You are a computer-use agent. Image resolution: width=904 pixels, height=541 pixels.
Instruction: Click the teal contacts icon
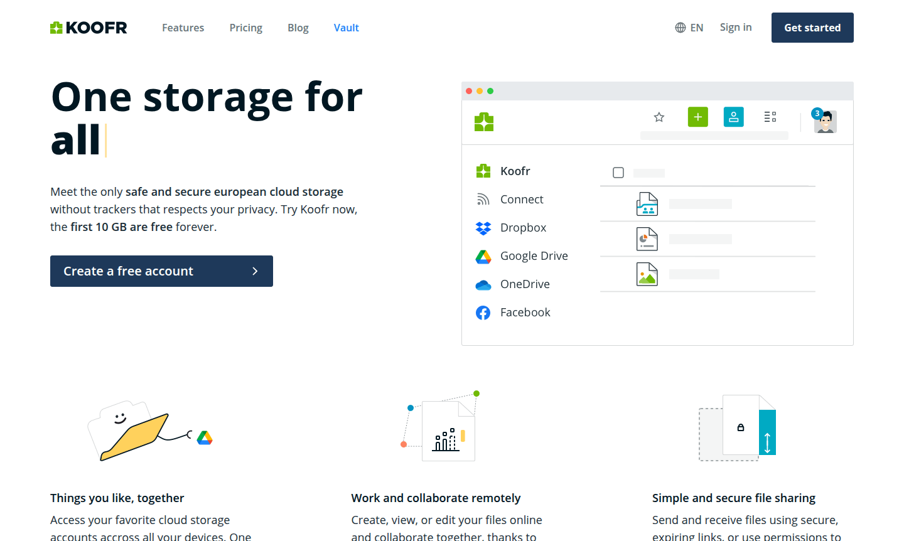point(733,117)
